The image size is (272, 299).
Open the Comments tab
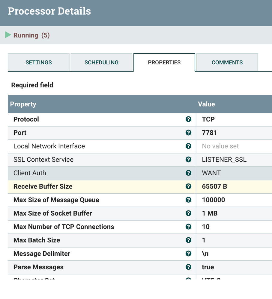[227, 62]
